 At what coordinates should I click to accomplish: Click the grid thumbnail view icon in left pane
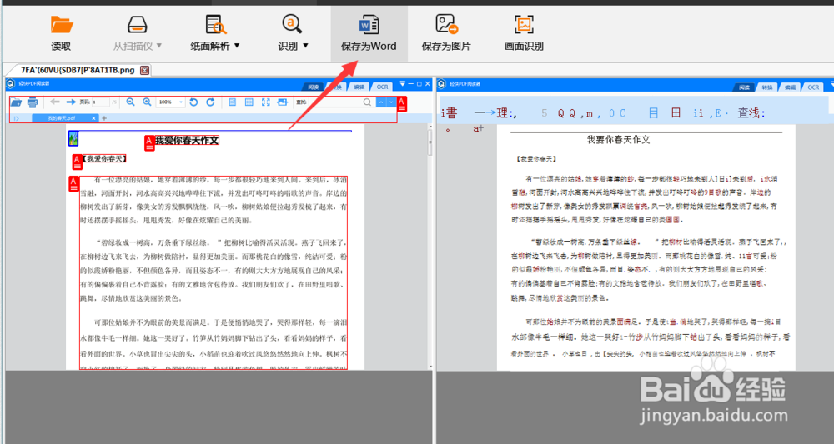(249, 102)
